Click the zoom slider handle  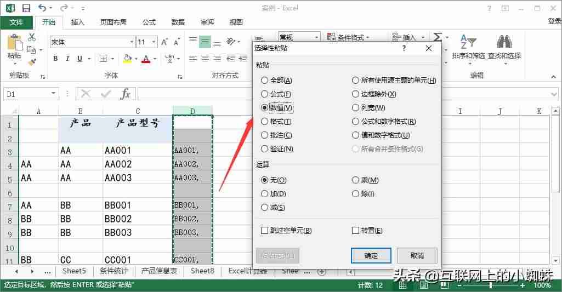coord(491,285)
